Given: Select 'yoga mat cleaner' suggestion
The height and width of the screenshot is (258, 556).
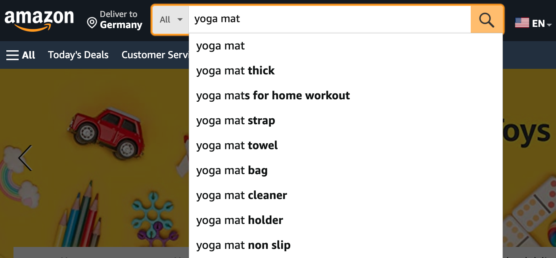Looking at the screenshot, I should [x=242, y=195].
